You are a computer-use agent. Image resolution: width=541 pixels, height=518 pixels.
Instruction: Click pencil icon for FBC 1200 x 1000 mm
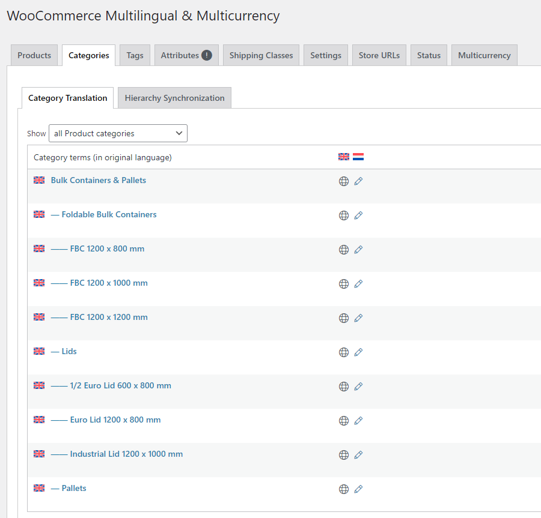tap(358, 284)
